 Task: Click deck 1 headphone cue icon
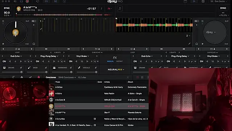(x=34, y=44)
